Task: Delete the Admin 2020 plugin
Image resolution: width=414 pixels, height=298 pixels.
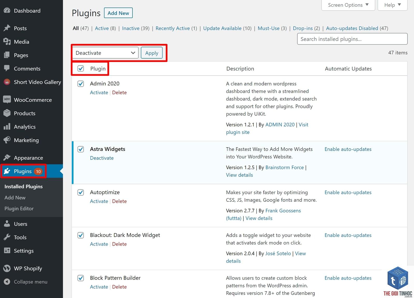Action: click(x=119, y=92)
